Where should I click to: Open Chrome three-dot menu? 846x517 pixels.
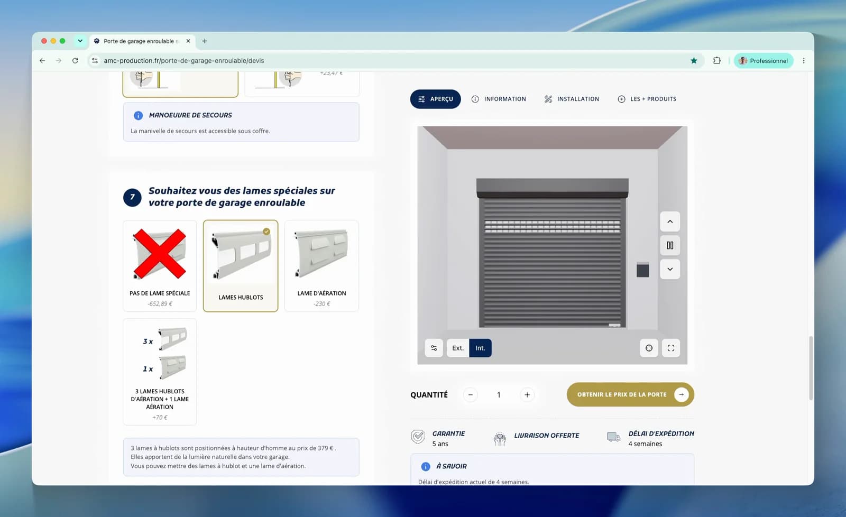tap(804, 61)
